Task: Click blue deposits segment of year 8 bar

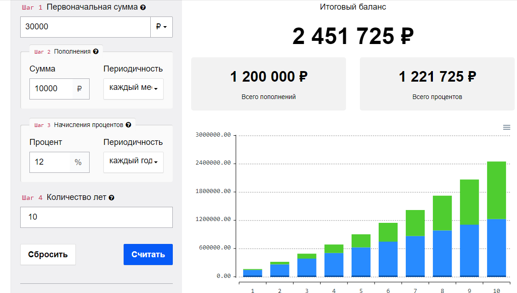Action: (442, 253)
